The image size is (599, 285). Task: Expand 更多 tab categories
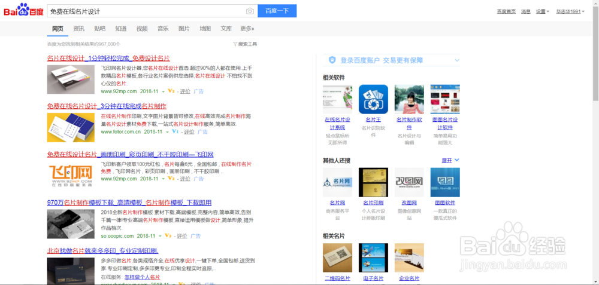click(x=247, y=29)
